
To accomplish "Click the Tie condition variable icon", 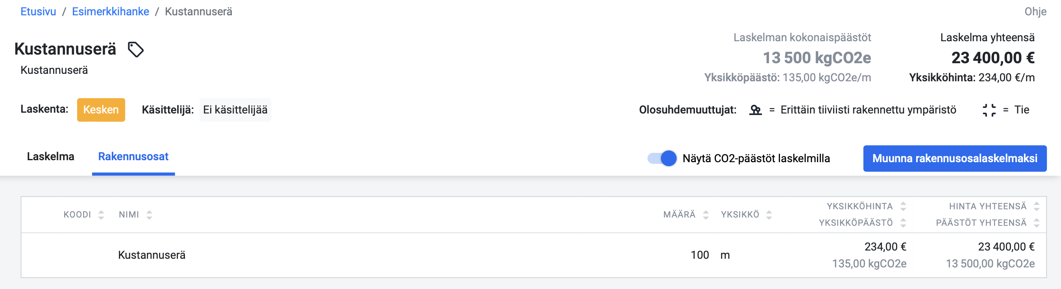I will 989,110.
